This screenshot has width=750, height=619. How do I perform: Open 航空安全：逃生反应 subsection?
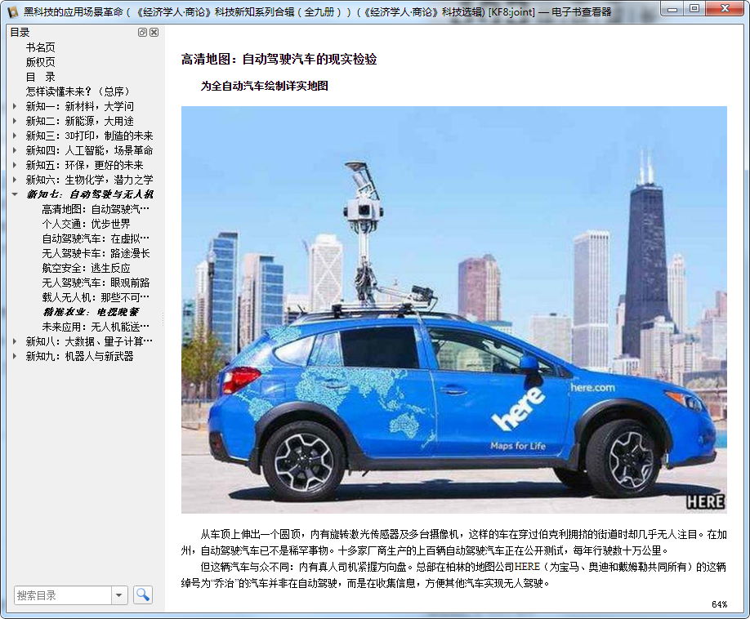(86, 268)
